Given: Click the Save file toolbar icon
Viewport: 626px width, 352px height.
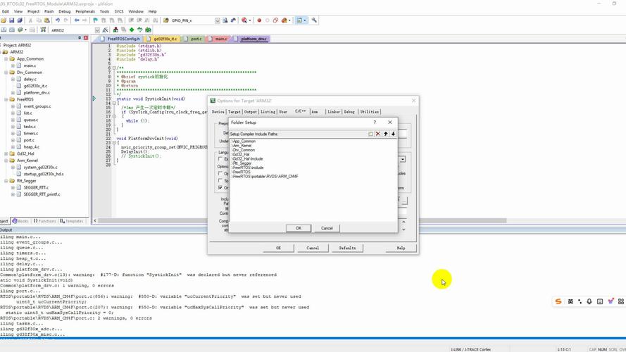Looking at the screenshot, I should 11,20.
